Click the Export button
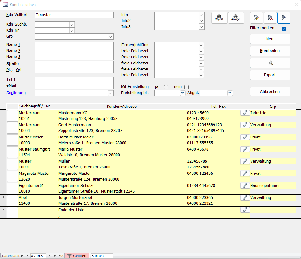Image resolution: width=301 pixels, height=259 pixels. [x=270, y=75]
